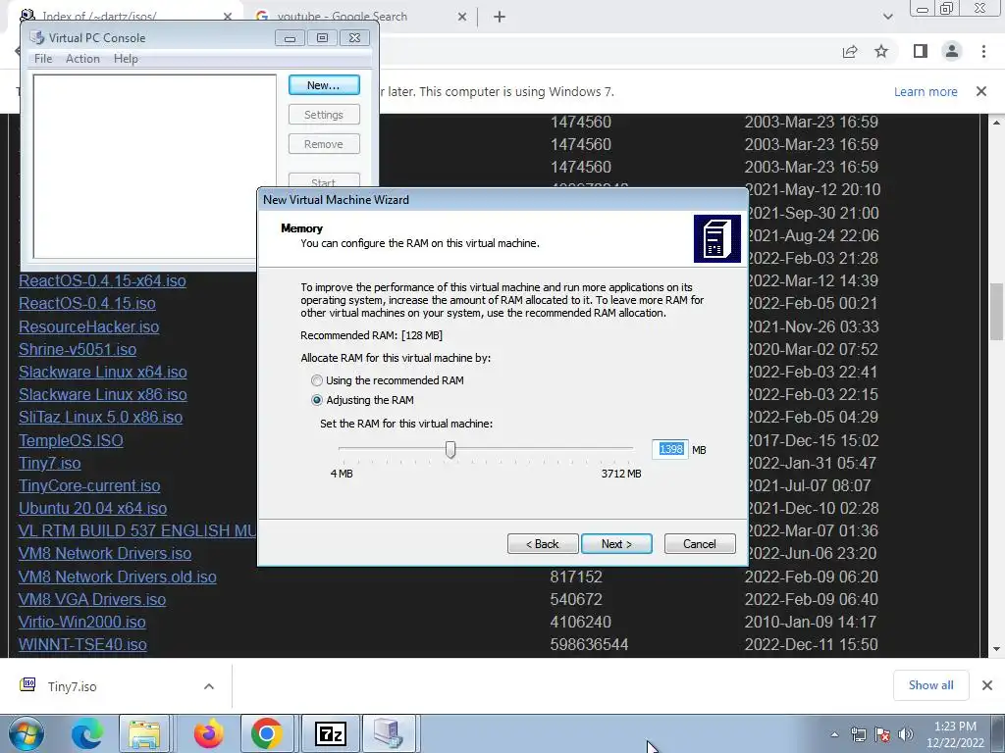The width and height of the screenshot is (1005, 753).
Task: Open ReactOS-0.4.15-x64.iso link
Action: click(102, 281)
